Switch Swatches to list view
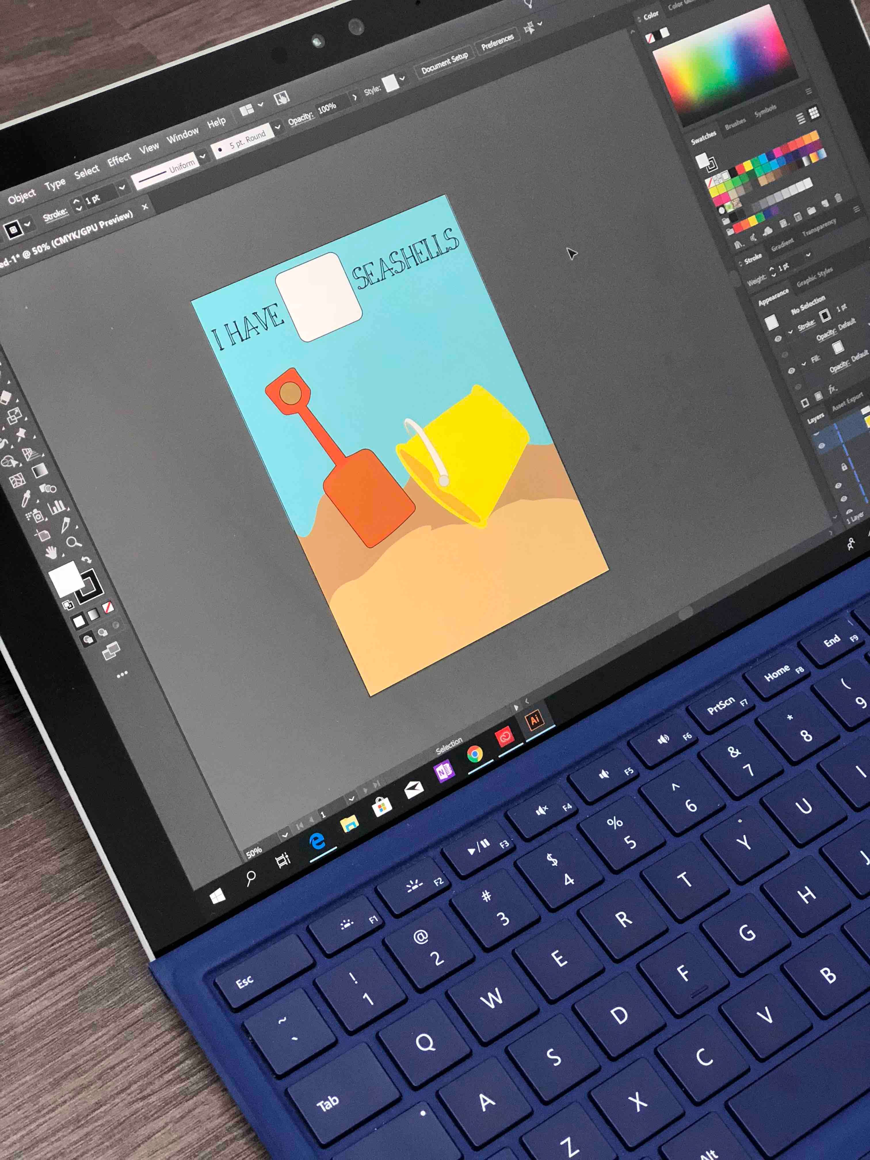Image resolution: width=870 pixels, height=1160 pixels. click(x=801, y=119)
